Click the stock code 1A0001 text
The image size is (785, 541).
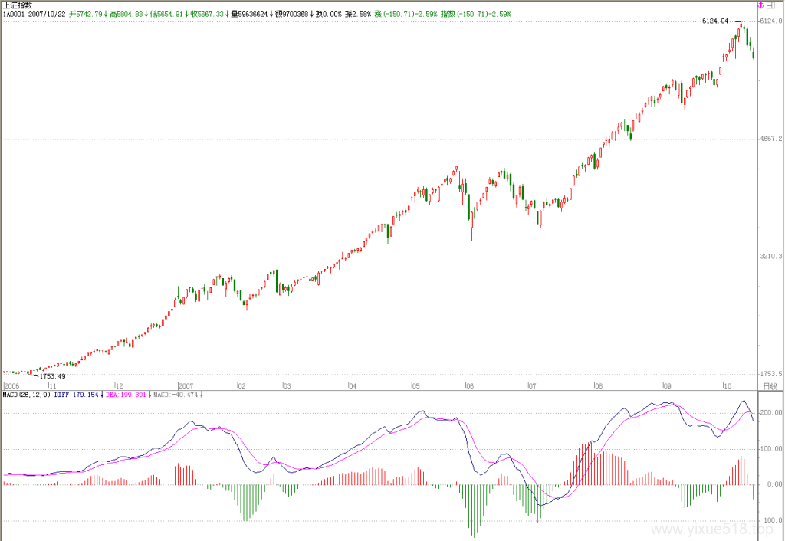(14, 14)
